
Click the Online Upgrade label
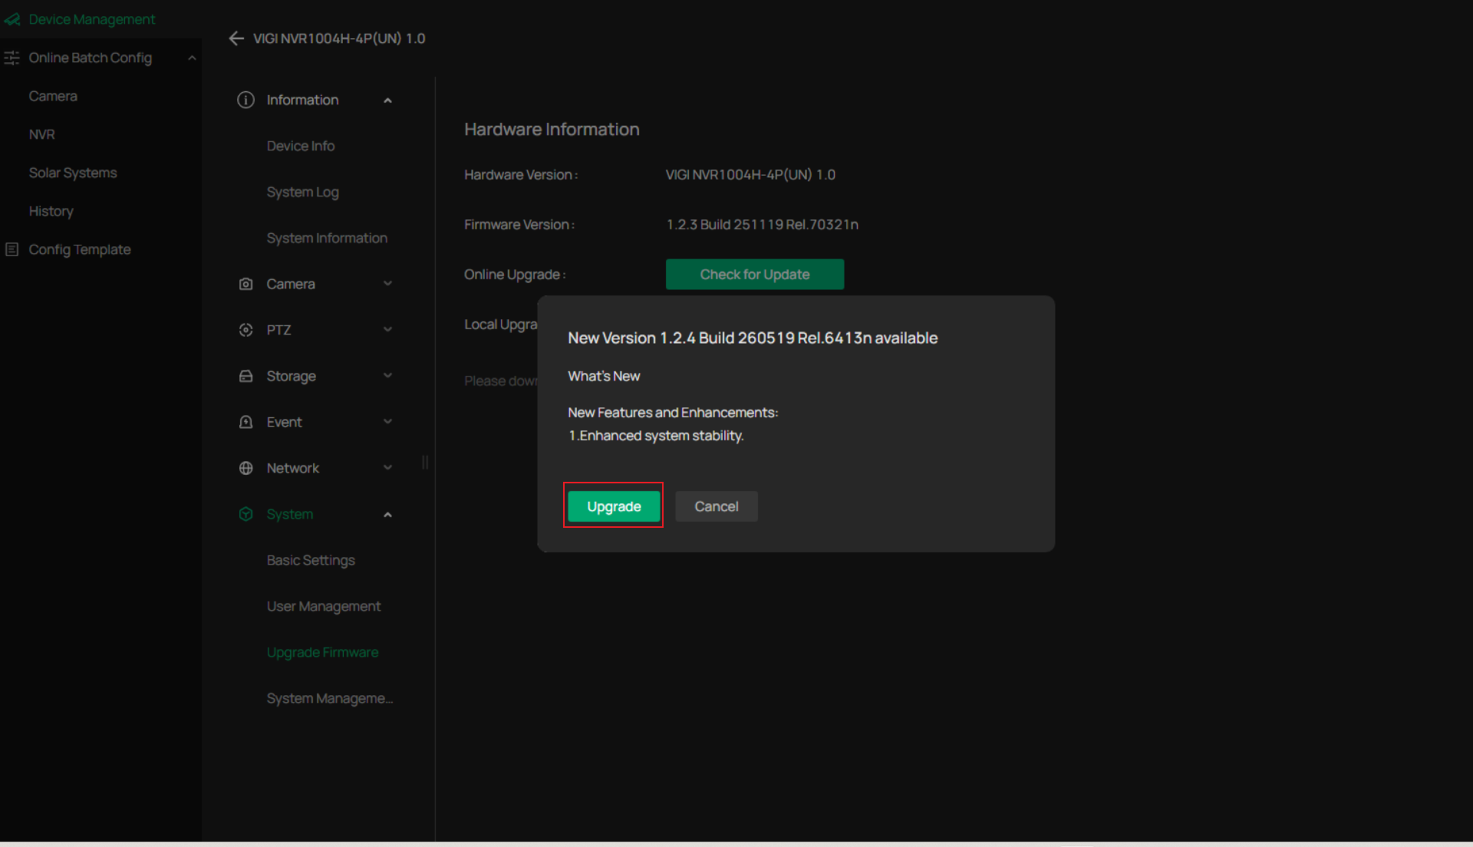click(x=515, y=274)
